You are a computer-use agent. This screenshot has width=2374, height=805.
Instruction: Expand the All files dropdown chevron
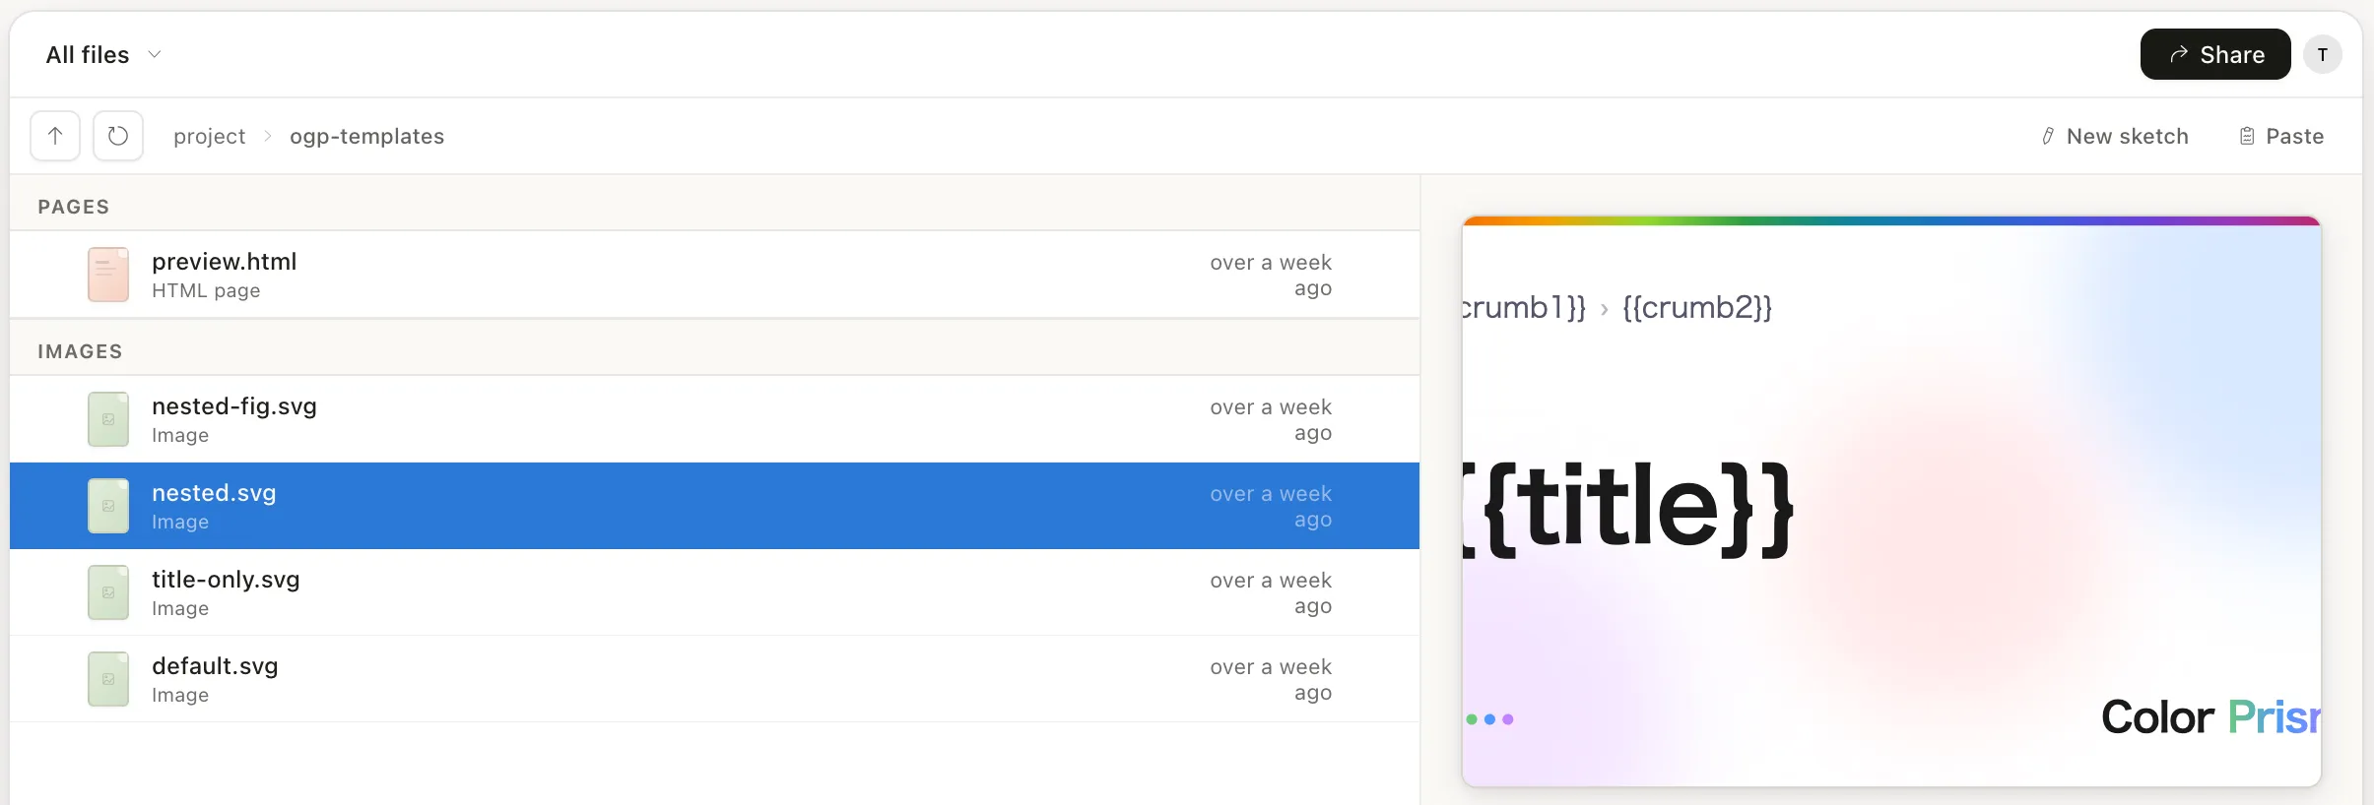pyautogui.click(x=155, y=54)
